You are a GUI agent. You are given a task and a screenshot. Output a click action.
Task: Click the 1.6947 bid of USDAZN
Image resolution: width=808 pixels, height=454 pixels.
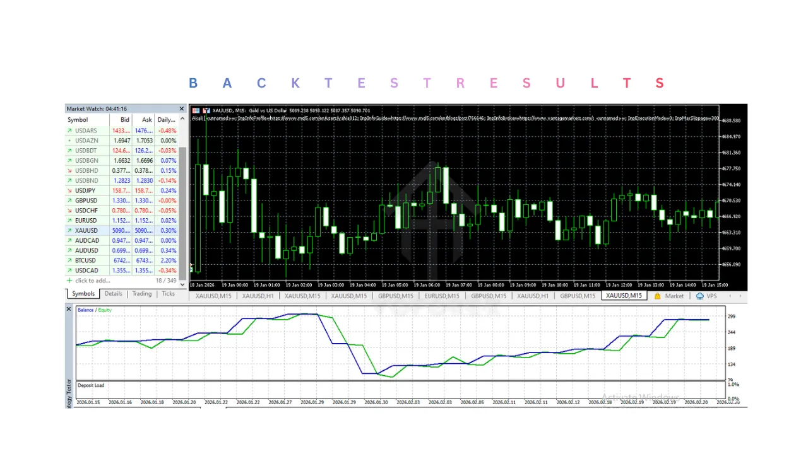pos(122,141)
